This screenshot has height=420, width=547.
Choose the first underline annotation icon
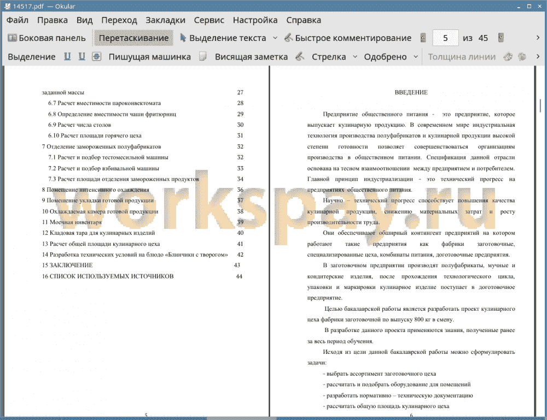click(x=67, y=56)
